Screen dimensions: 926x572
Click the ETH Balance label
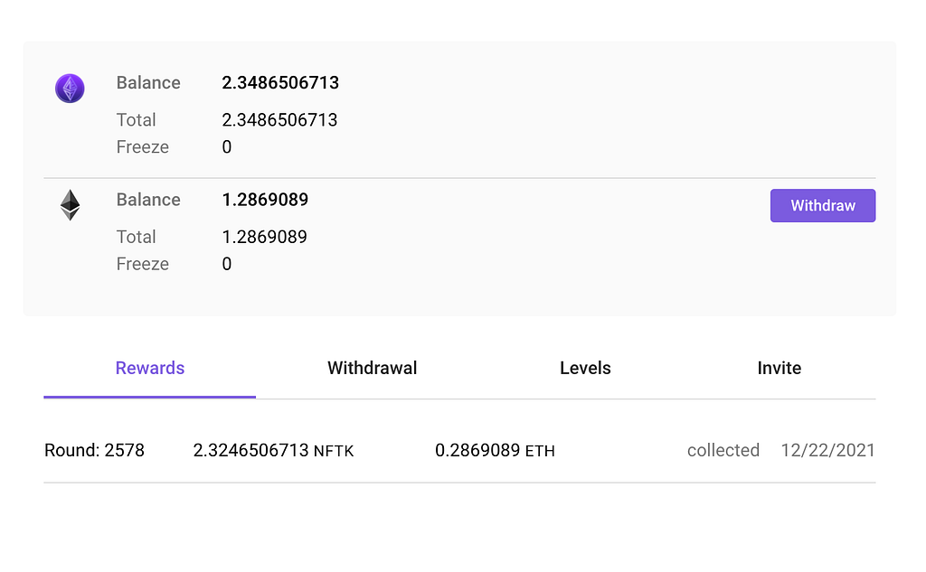point(148,200)
